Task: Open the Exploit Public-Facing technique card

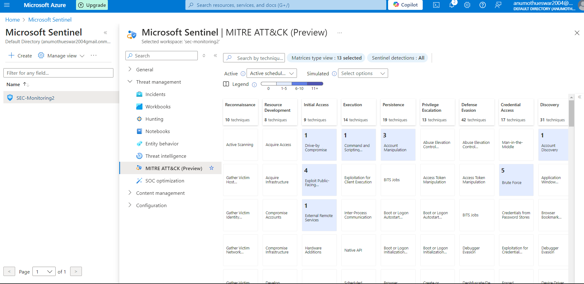Action: coord(319,180)
